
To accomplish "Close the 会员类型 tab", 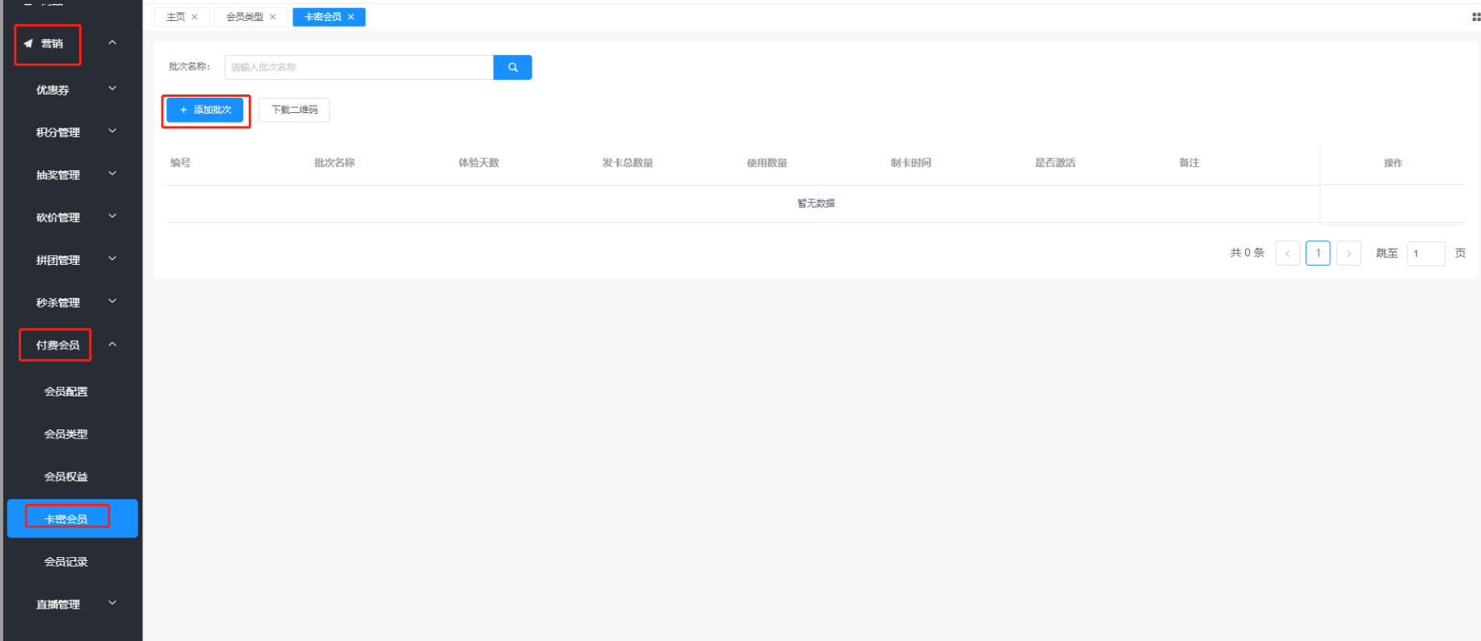I will tap(273, 17).
